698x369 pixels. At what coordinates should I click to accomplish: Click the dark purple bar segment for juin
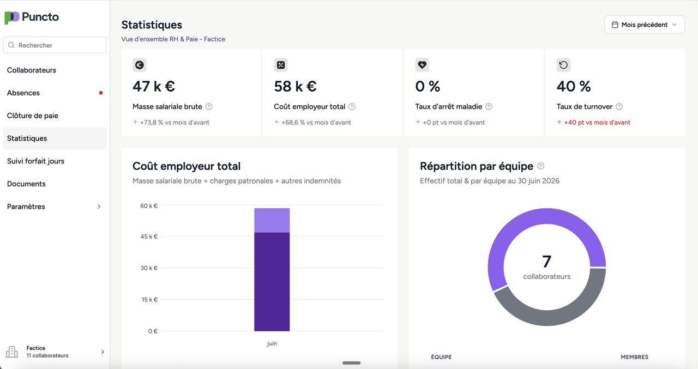pos(272,282)
